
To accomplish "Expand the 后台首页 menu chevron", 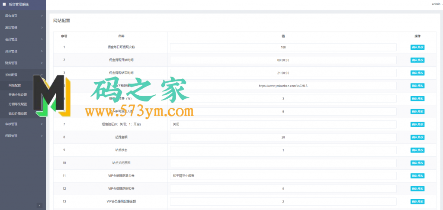I will [42, 16].
